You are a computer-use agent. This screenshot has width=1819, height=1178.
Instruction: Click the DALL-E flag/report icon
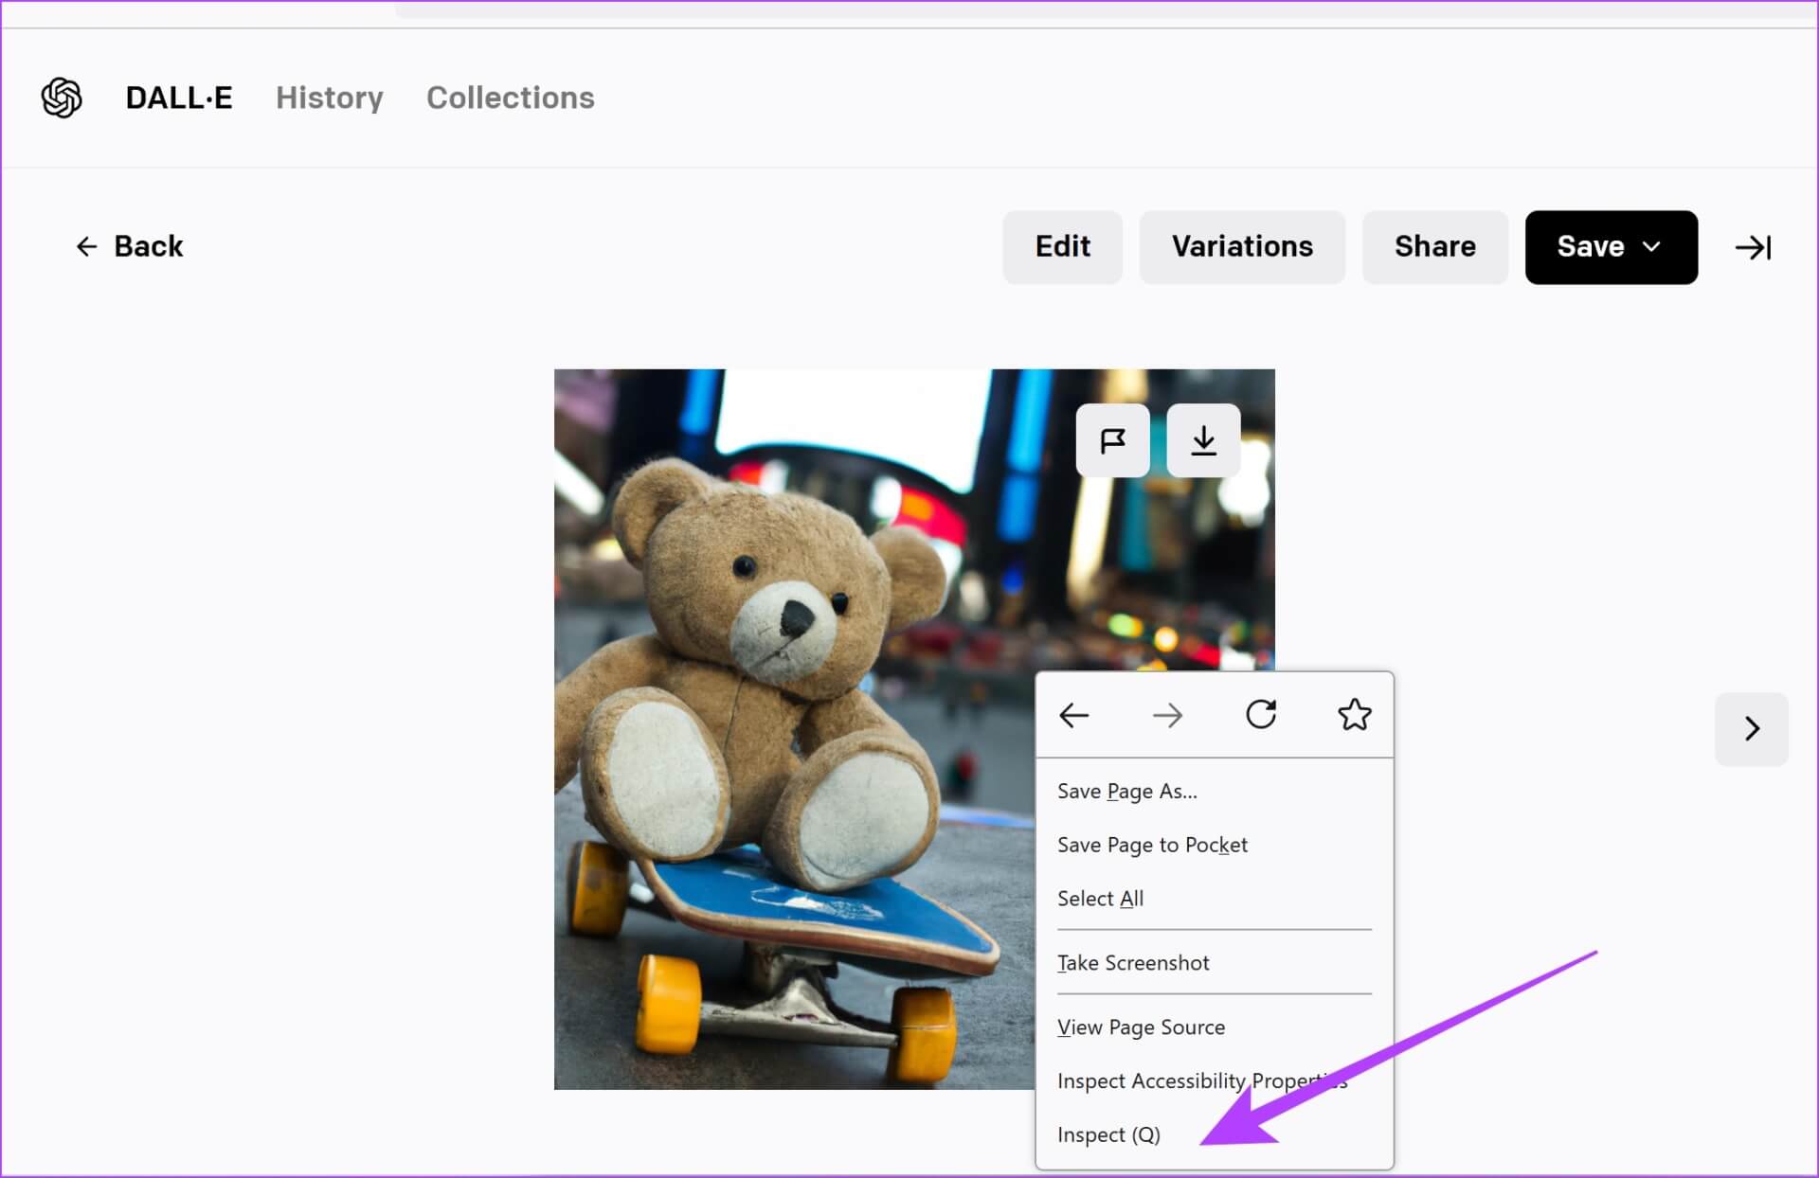coord(1114,438)
